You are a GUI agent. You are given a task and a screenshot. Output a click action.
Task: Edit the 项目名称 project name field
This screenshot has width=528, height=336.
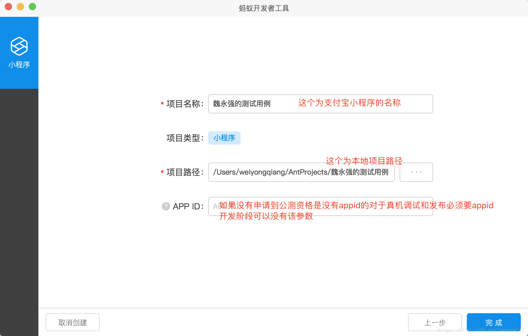(x=320, y=104)
